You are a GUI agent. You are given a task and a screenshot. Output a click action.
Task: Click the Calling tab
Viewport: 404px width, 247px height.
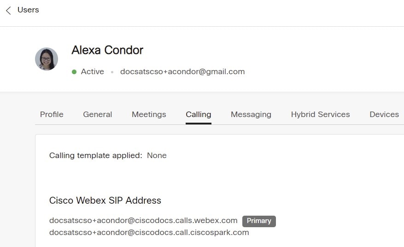pyautogui.click(x=199, y=114)
